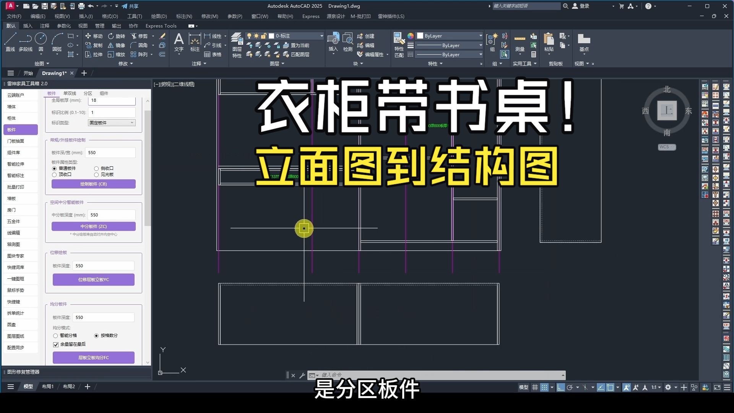Click the 绘制板件 (CB) button
This screenshot has width=734, height=413.
(x=94, y=184)
